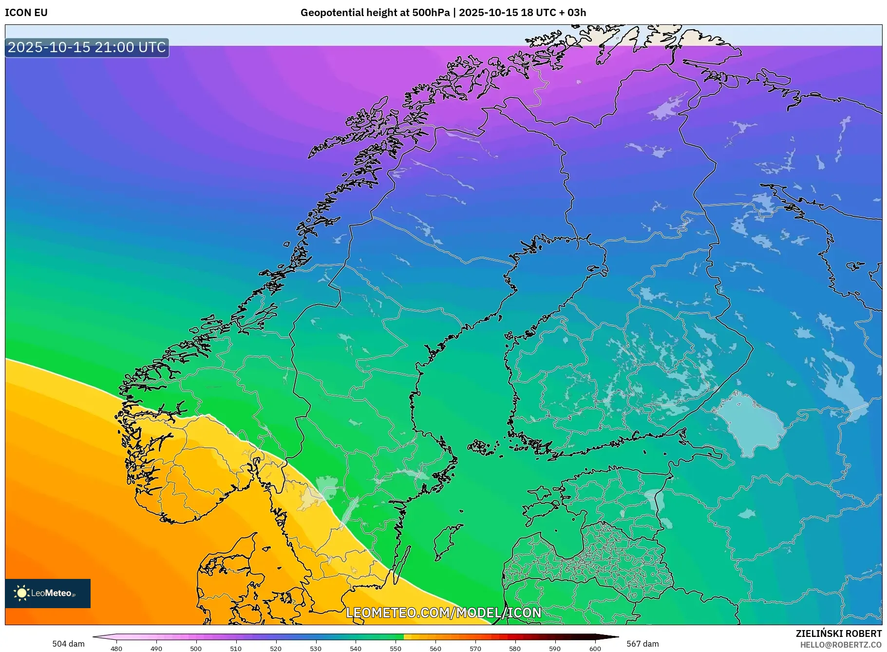Click the LeoMeteo sun logo icon
Image resolution: width=887 pixels, height=652 pixels.
[x=21, y=593]
